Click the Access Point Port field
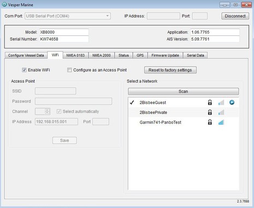This screenshot has height=208, width=254. pyautogui.click(x=101, y=121)
